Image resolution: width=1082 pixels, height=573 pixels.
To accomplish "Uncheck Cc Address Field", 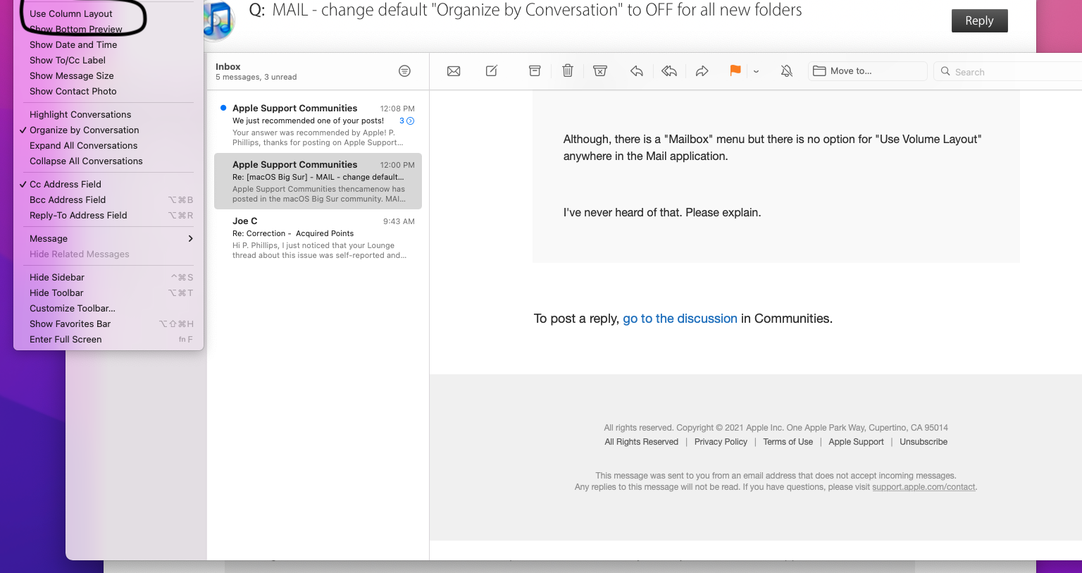I will click(66, 184).
